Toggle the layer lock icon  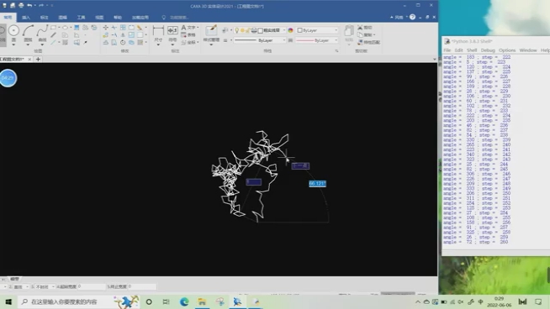(x=248, y=30)
